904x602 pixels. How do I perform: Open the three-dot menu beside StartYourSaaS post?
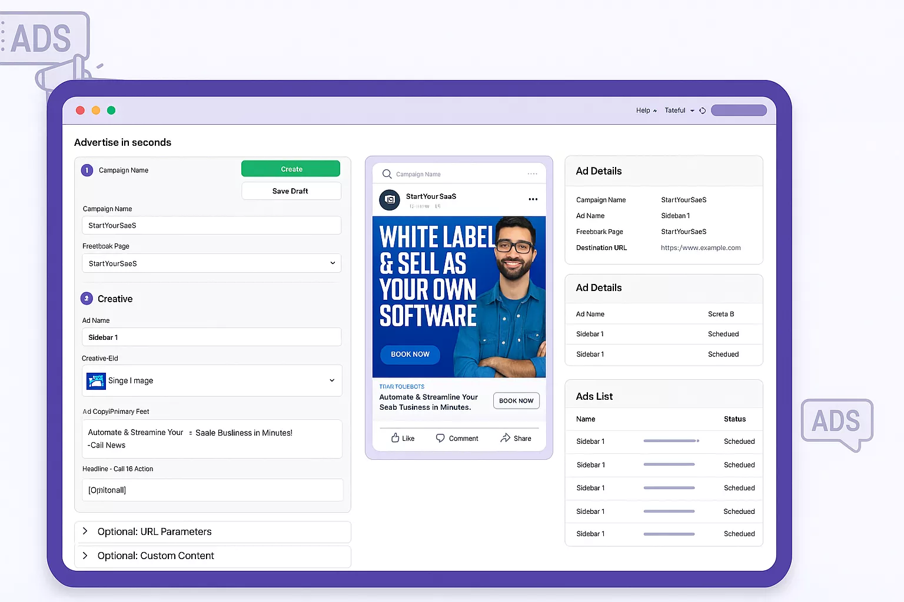(533, 199)
